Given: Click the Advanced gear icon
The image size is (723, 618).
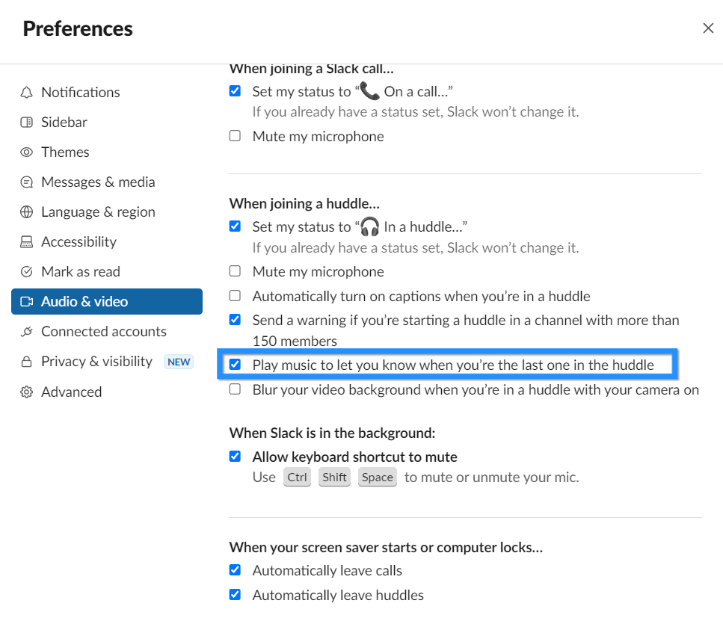Looking at the screenshot, I should point(27,392).
